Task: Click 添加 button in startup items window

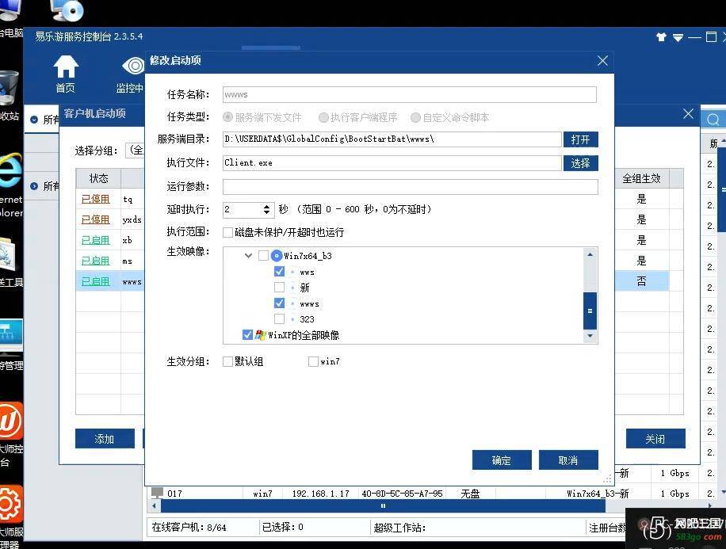Action: click(x=105, y=438)
